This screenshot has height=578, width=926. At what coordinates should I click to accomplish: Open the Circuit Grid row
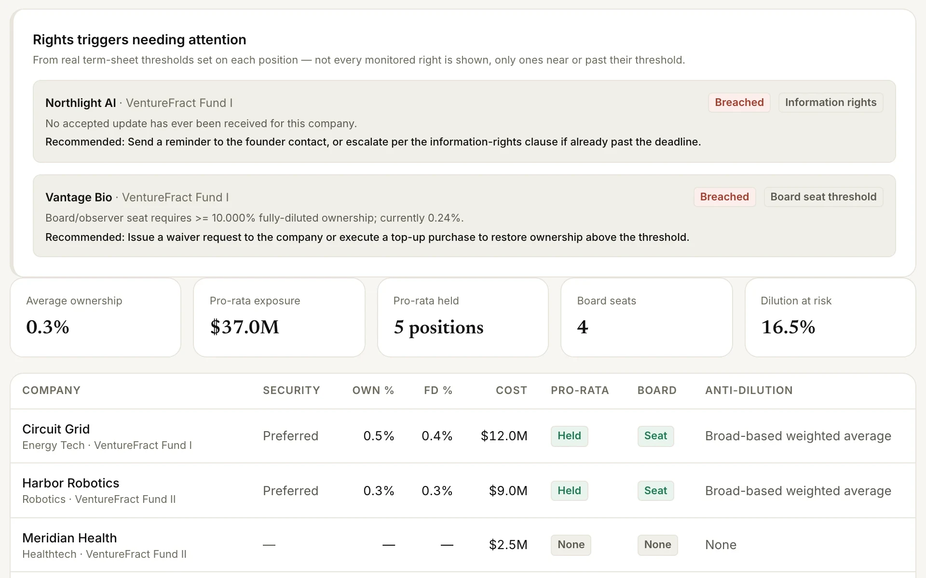463,436
